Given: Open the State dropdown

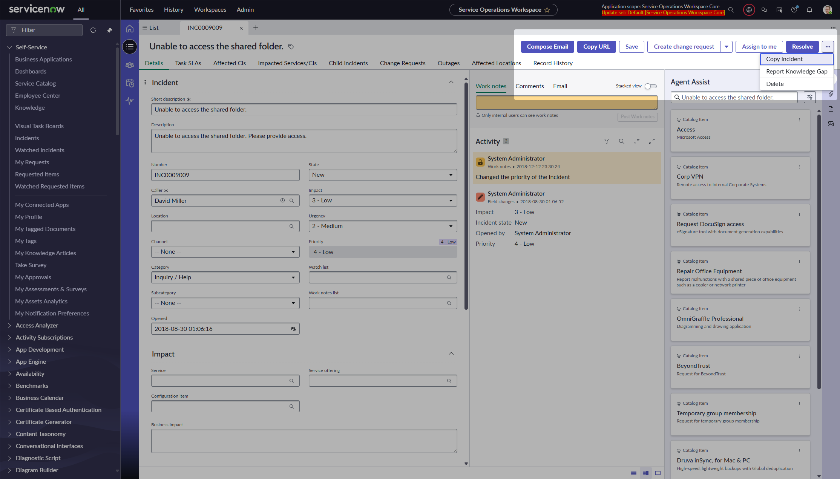Looking at the screenshot, I should (x=383, y=175).
